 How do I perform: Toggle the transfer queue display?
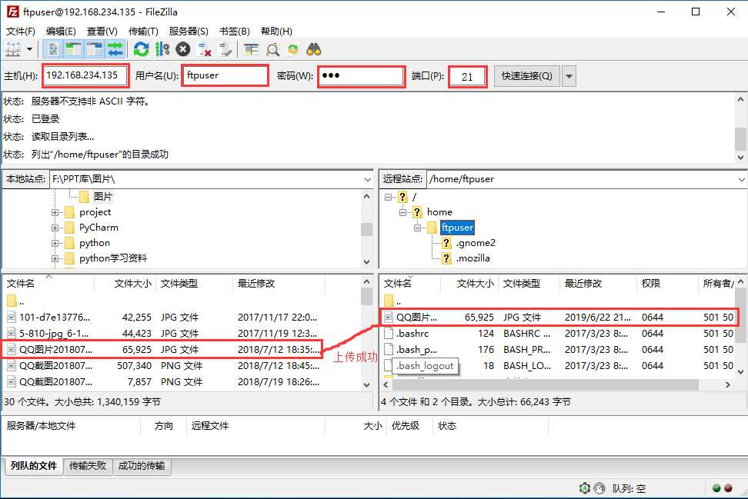[x=115, y=49]
